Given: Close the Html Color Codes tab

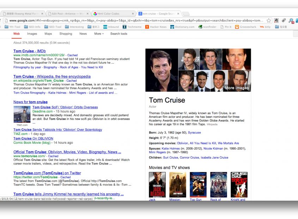Looking at the screenshot, I should pyautogui.click(x=133, y=14).
